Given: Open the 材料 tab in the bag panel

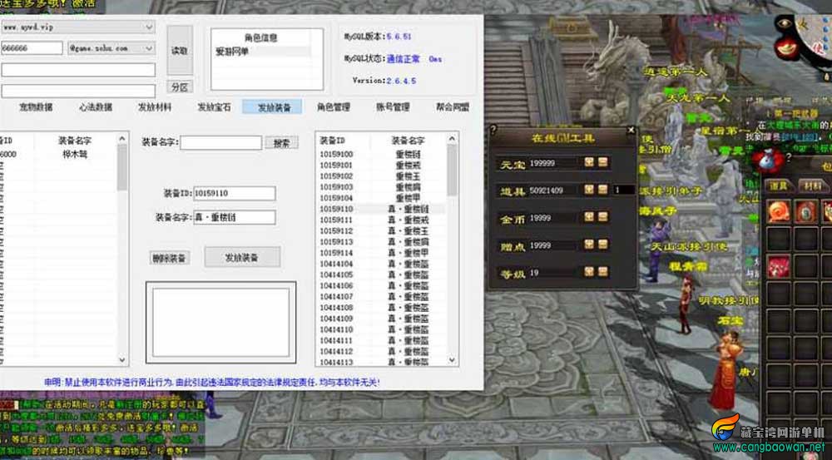Looking at the screenshot, I should click(x=812, y=185).
